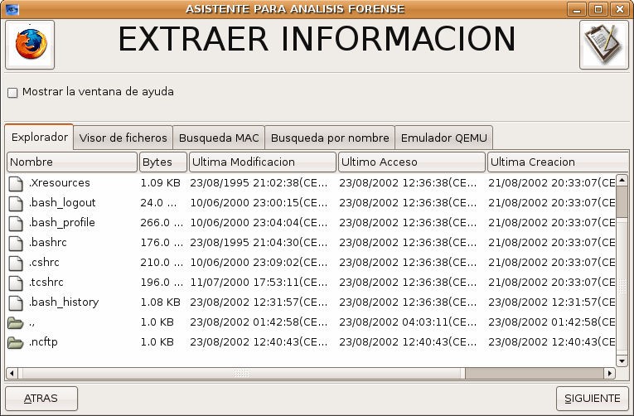This screenshot has width=634, height=416.
Task: Click the .bashrc file icon
Action: click(16, 243)
